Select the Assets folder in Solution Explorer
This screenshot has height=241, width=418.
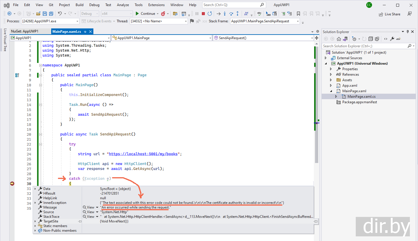point(347,80)
